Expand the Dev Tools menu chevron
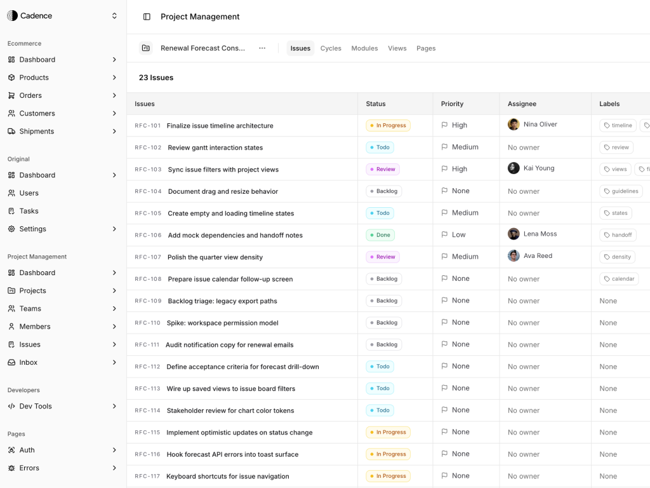 [x=114, y=406]
